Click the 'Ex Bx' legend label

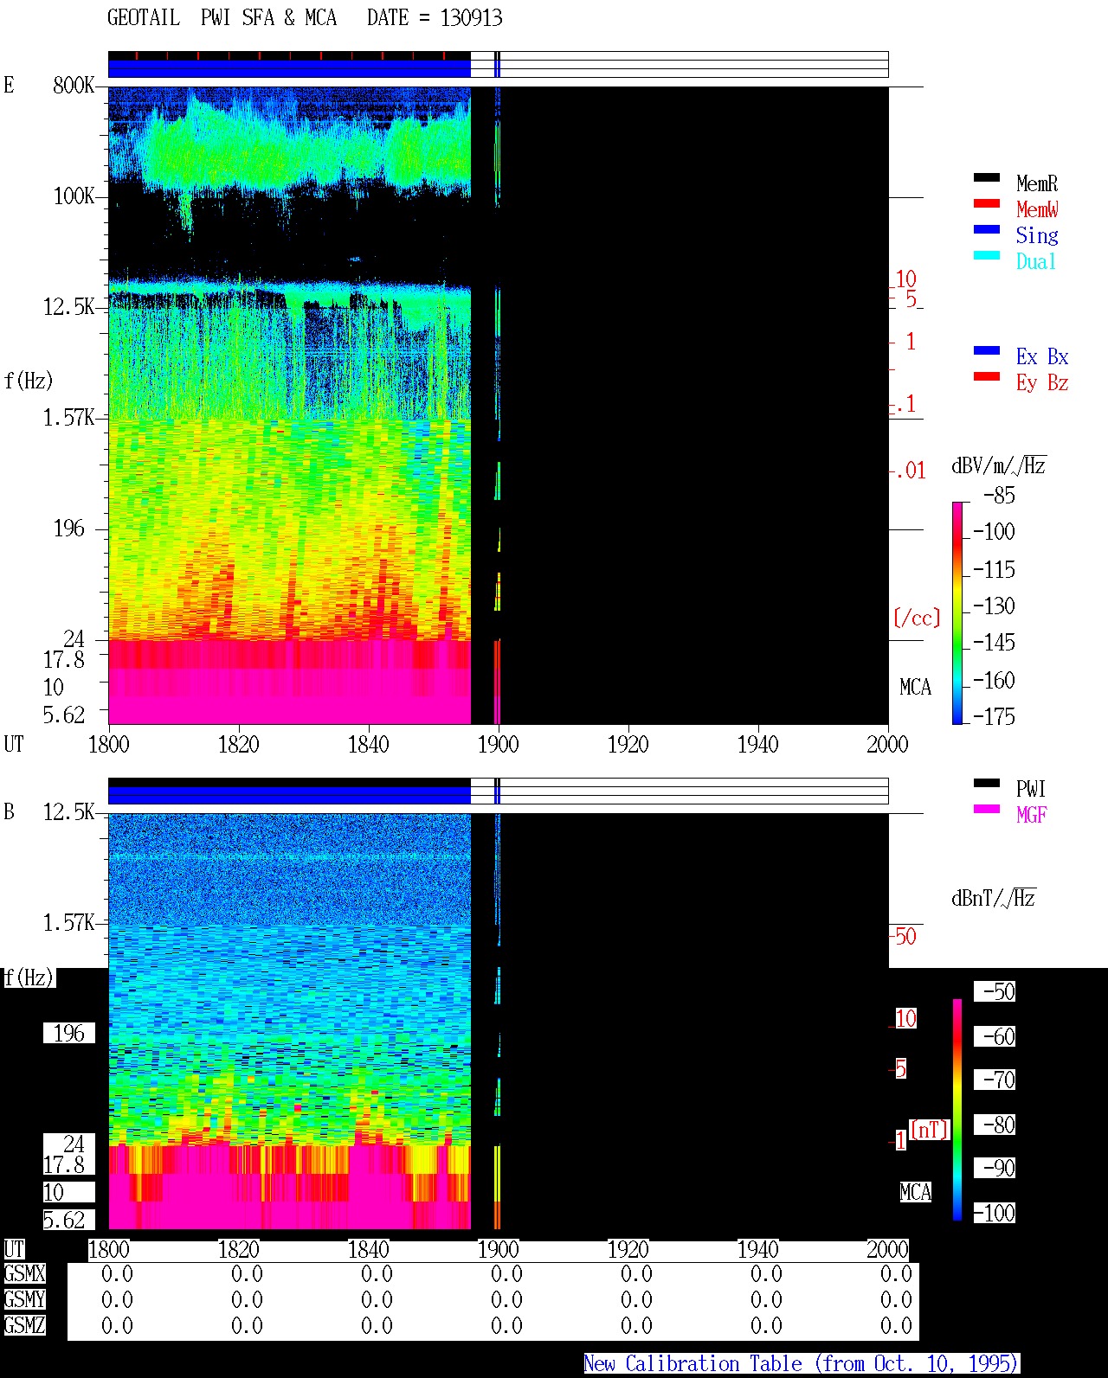1042,356
